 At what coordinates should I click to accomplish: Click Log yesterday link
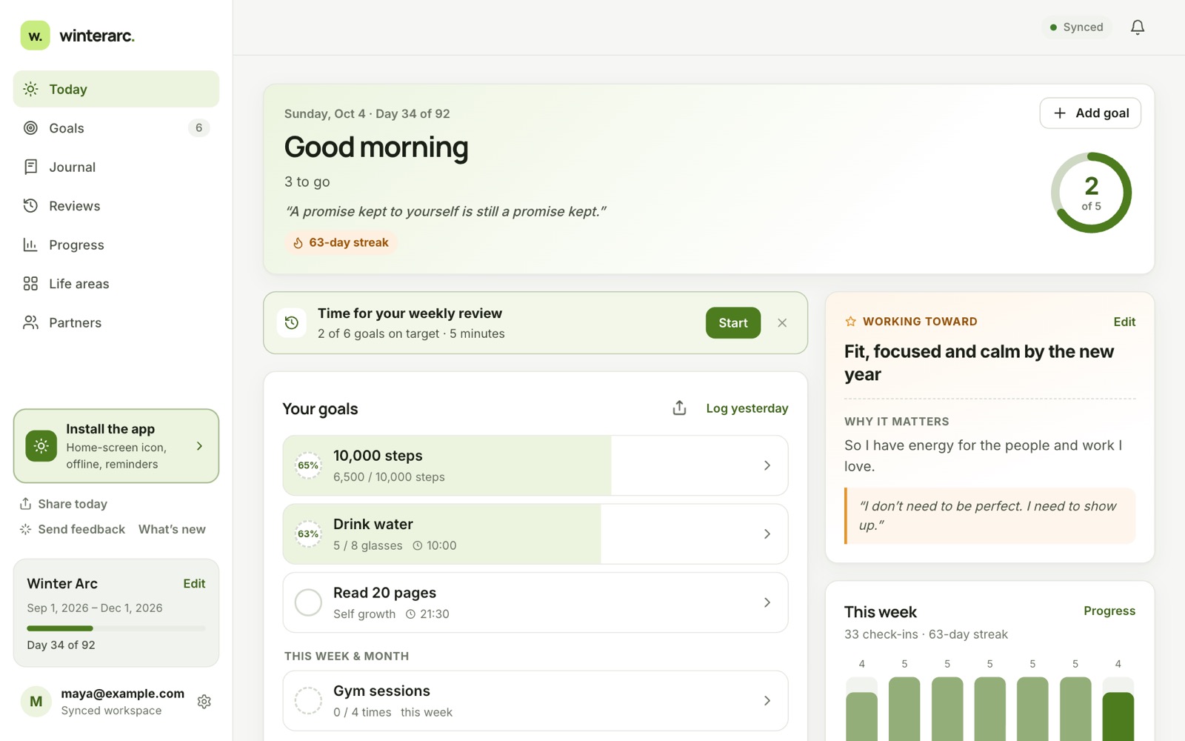click(747, 408)
